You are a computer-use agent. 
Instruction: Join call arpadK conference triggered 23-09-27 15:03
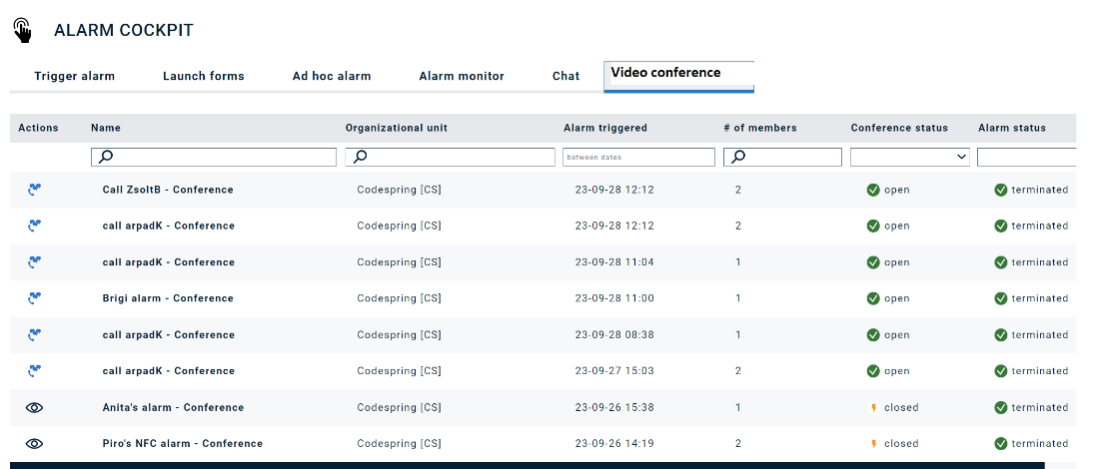tap(34, 370)
